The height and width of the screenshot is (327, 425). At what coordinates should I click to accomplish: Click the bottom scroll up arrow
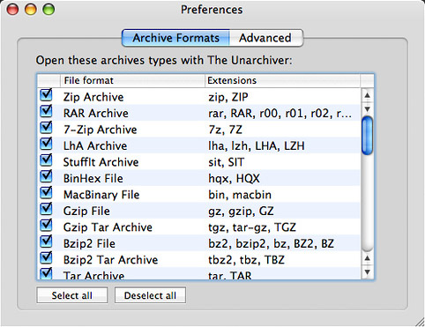[x=367, y=258]
